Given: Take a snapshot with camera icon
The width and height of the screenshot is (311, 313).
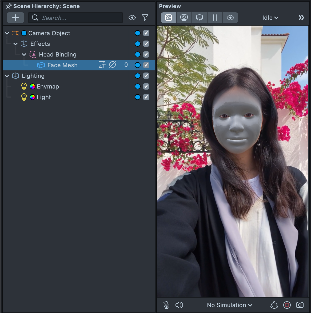Looking at the screenshot, I should (300, 305).
